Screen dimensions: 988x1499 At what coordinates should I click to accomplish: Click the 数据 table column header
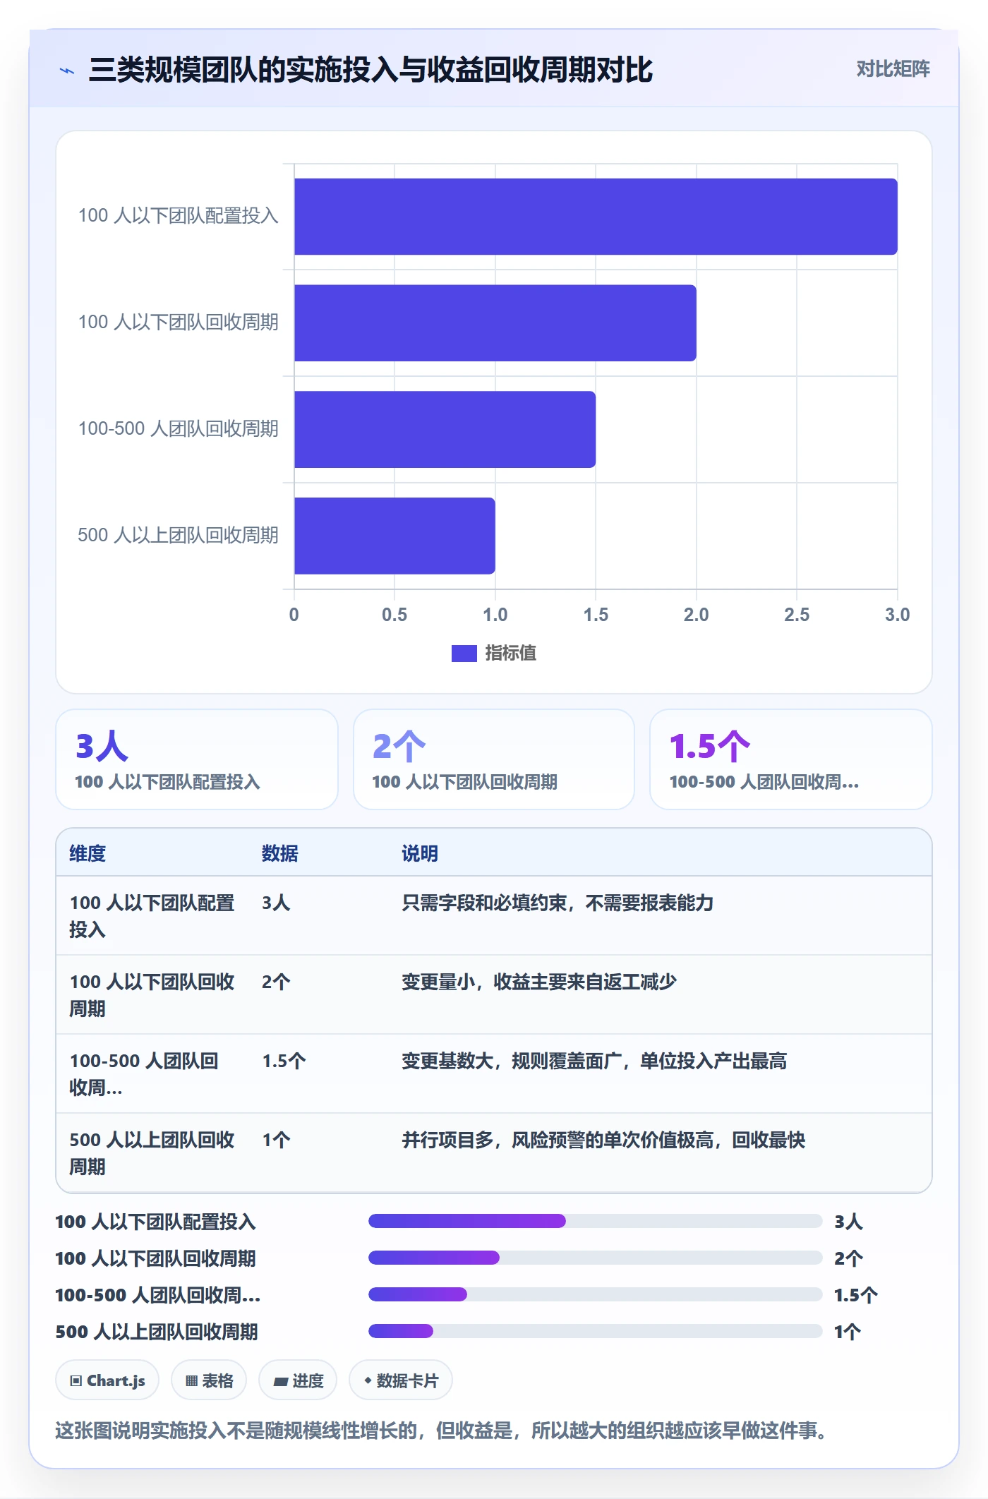[280, 853]
